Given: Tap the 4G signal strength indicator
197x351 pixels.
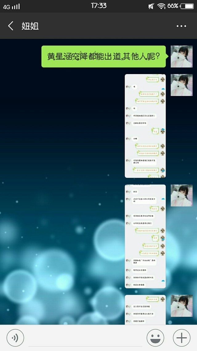Looking at the screenshot, I should point(11,6).
